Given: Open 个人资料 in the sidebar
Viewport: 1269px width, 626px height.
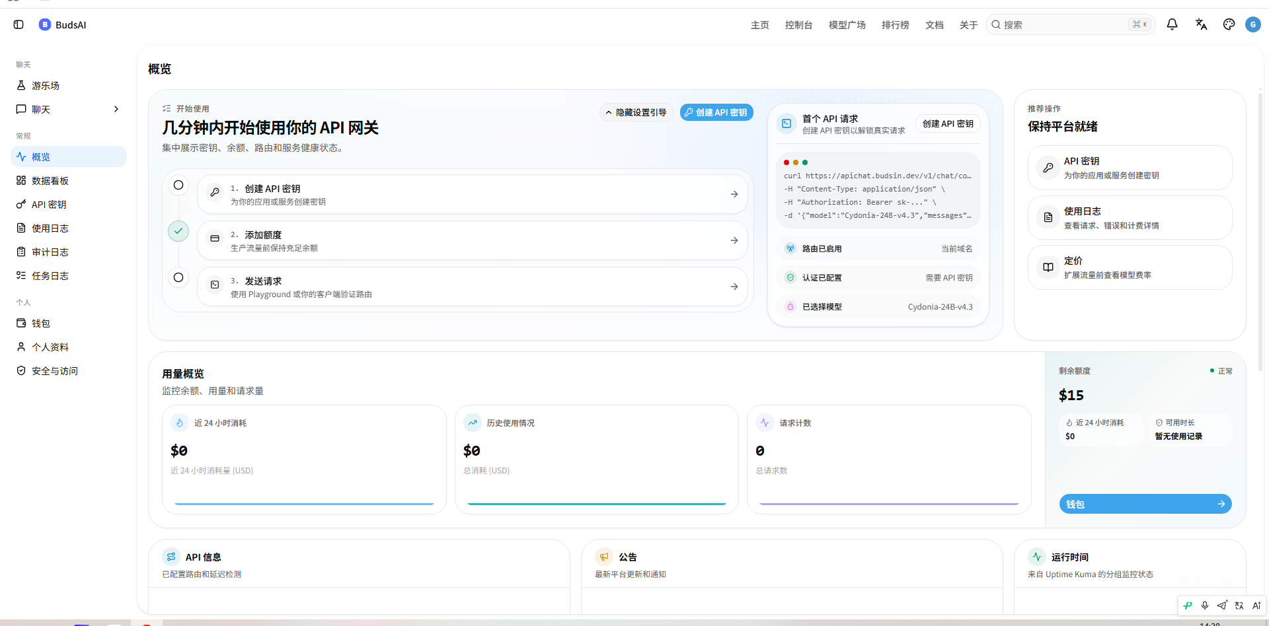Looking at the screenshot, I should tap(69, 347).
